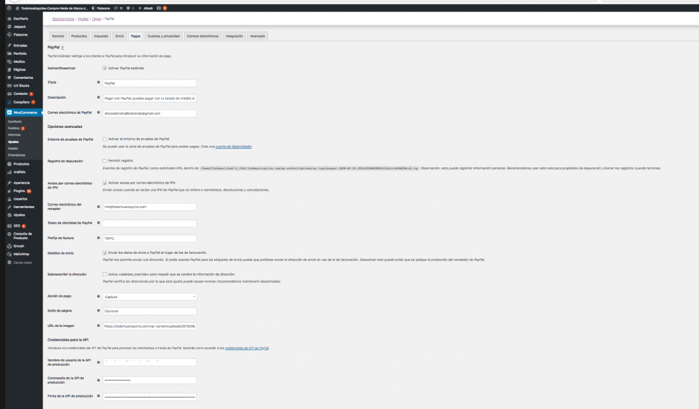The height and width of the screenshot is (409, 699).
Task: Check the address_override checkbox
Action: click(105, 274)
